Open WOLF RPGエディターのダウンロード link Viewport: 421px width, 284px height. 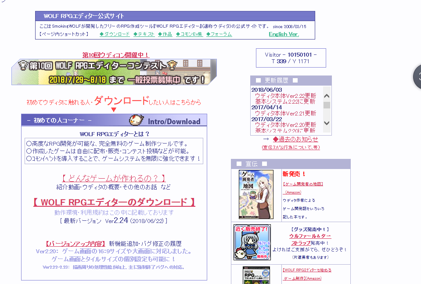pos(115,202)
